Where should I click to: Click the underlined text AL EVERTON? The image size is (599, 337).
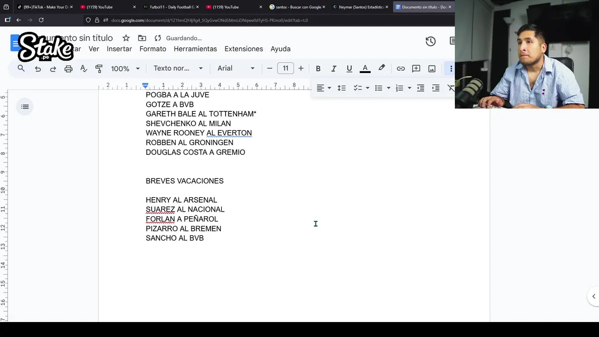229,133
